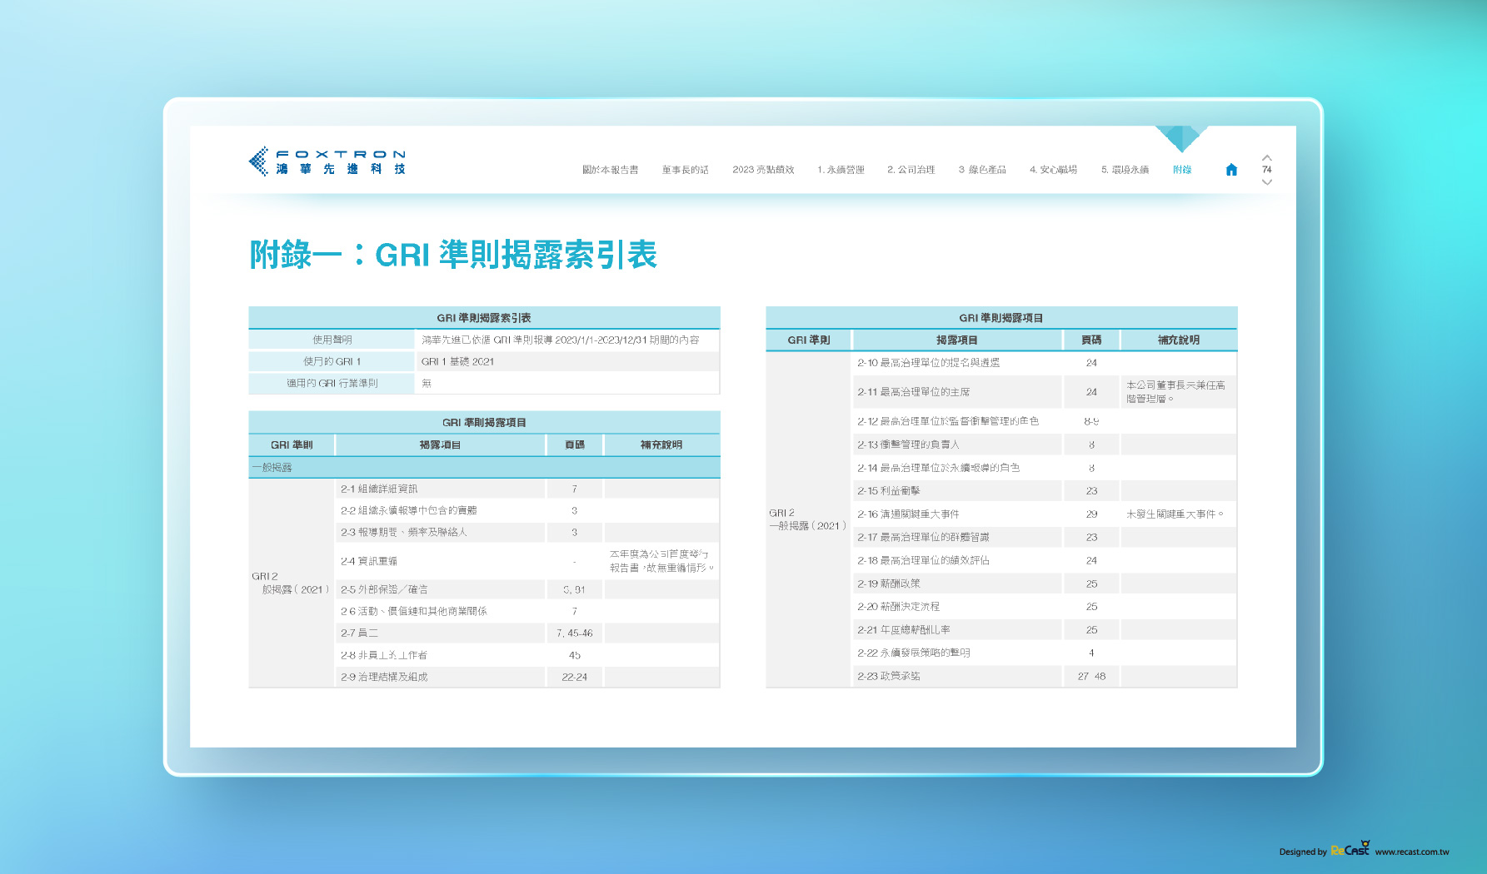Select the 2-18 最高治理單位的績效評估 row
Viewport: 1487px width, 874px height.
pos(1045,560)
